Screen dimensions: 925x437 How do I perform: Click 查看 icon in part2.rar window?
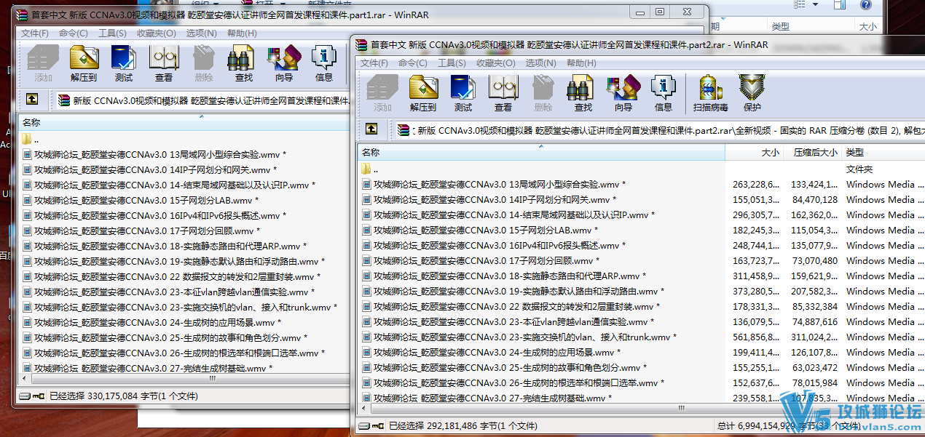coord(503,93)
